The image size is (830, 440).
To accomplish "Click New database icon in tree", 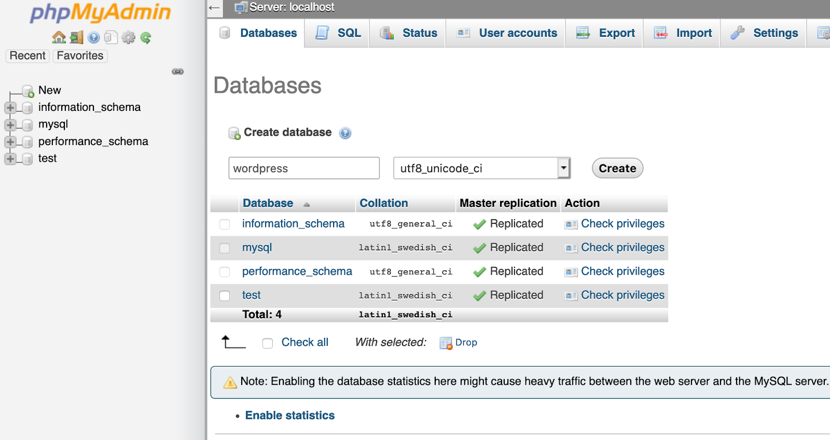I will (28, 92).
